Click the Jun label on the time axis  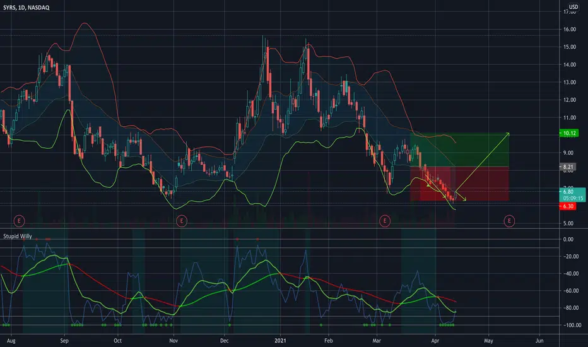[x=539, y=341]
